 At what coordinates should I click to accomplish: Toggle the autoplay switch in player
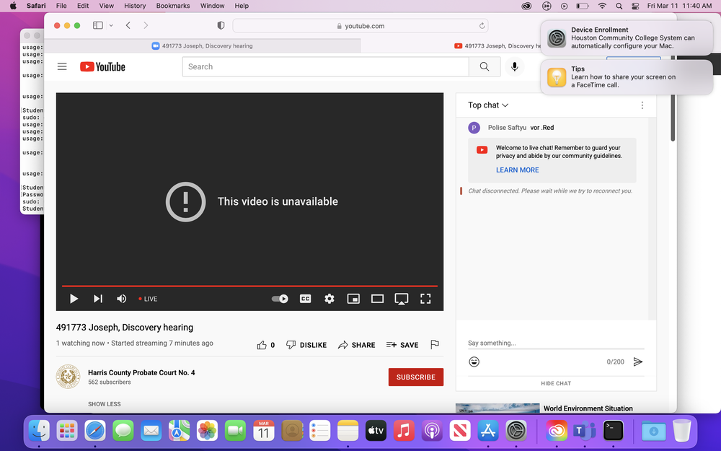280,299
